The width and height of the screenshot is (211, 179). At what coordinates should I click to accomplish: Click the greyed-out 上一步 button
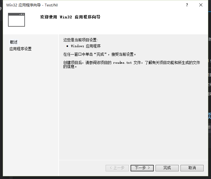click(117, 168)
